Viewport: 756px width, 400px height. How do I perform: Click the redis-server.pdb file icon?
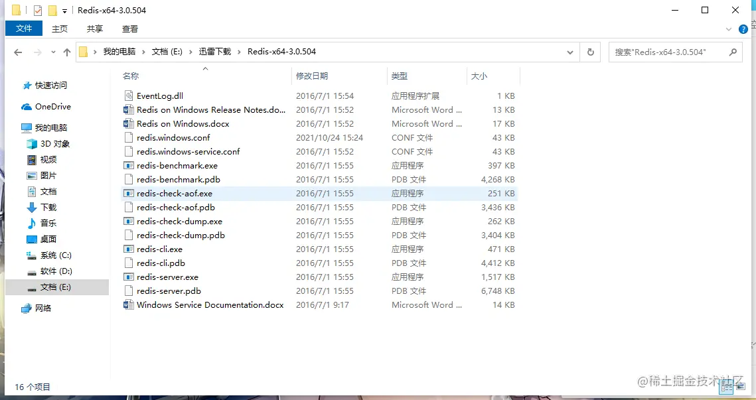click(128, 292)
